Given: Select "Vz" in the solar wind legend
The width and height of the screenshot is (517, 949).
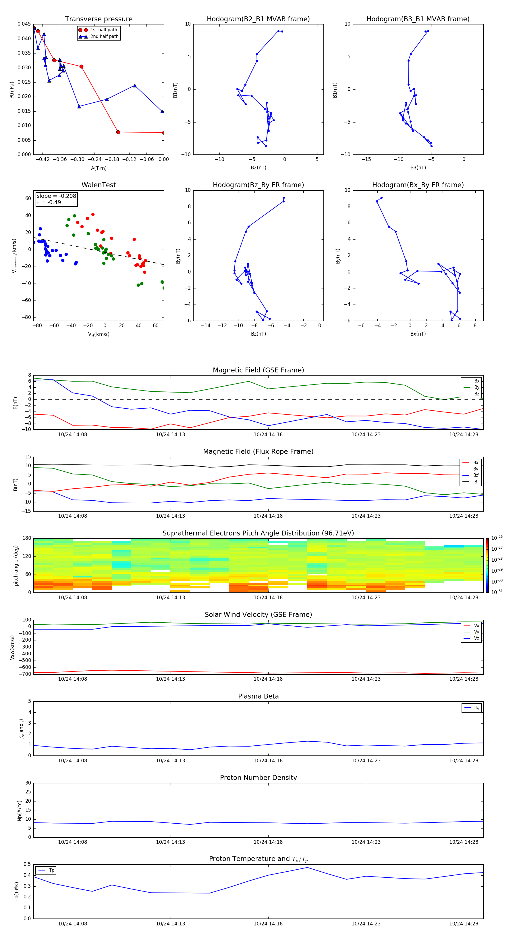Looking at the screenshot, I should coord(472,638).
